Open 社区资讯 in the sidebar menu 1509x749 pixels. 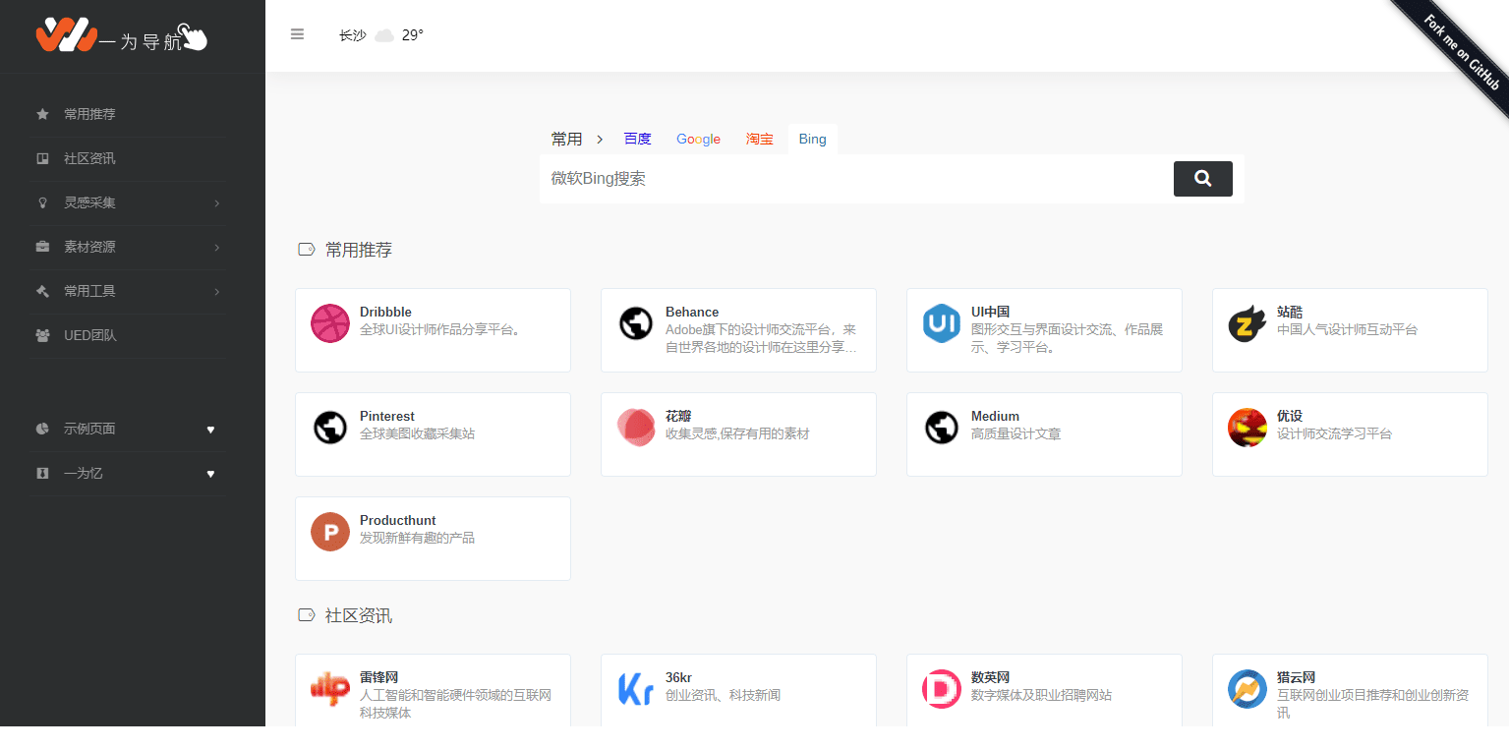(89, 158)
